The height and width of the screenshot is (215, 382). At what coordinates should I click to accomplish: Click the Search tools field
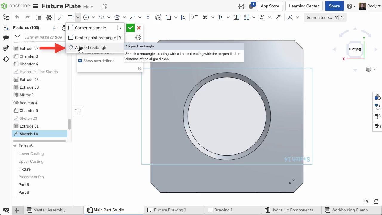point(325,17)
